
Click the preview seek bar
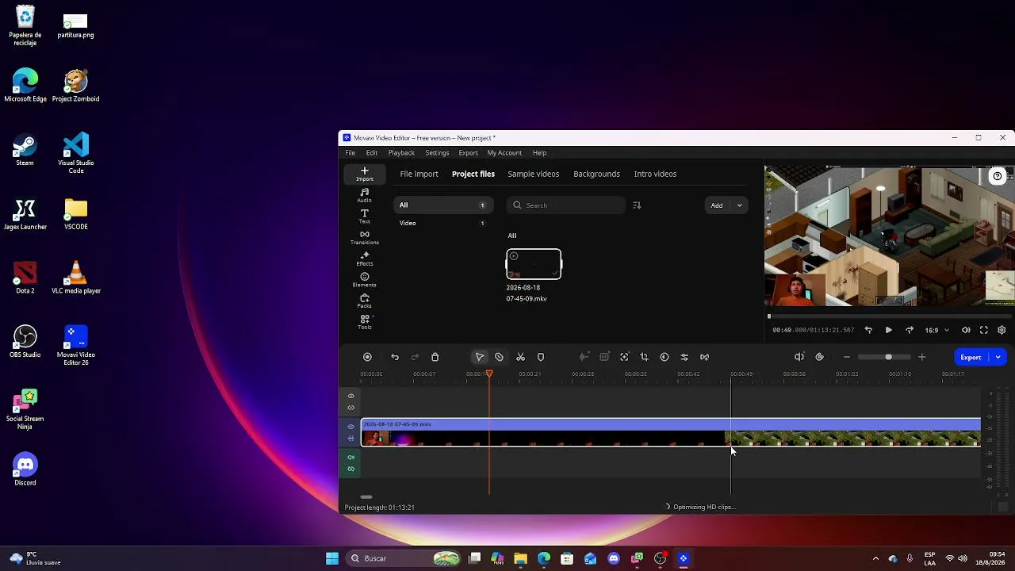point(889,316)
